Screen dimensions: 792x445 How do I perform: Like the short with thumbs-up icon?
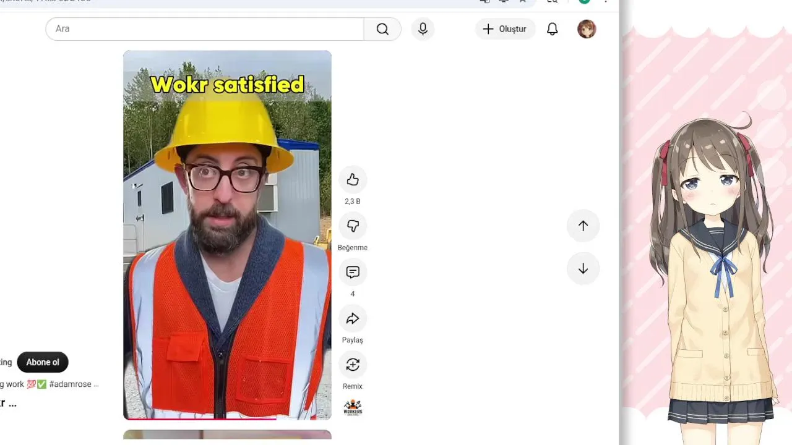(353, 180)
